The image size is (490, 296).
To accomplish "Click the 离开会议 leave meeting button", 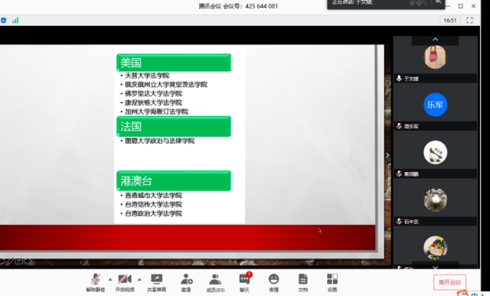I will 449,282.
